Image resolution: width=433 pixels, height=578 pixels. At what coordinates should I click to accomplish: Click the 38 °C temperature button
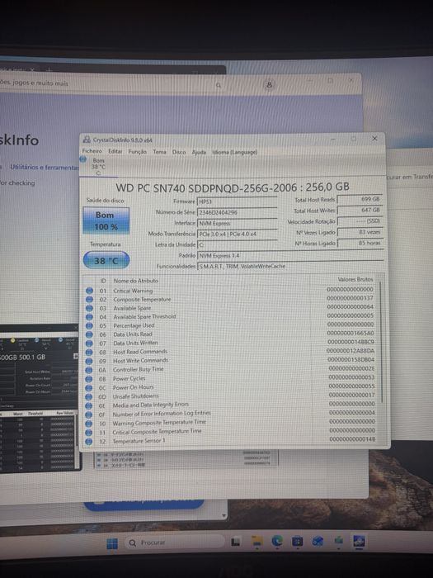106,261
